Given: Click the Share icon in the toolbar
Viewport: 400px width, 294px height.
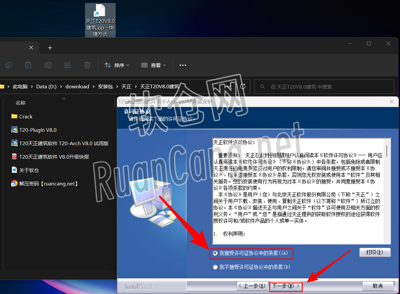Looking at the screenshot, I should coord(67,65).
